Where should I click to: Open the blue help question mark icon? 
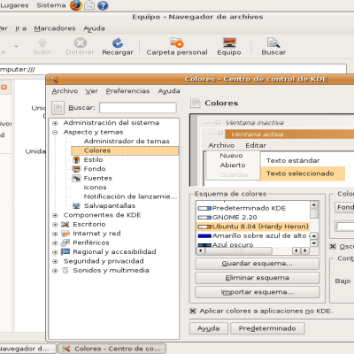point(103,5)
